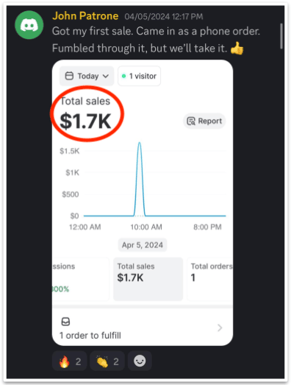Select the Total orders metric card
The width and height of the screenshot is (291, 385).
[x=210, y=279]
